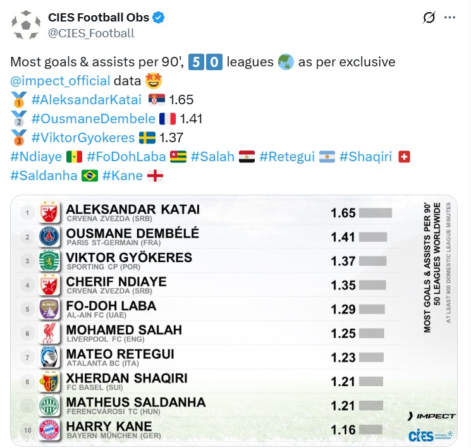Click the Sporting CP crest in image
Screen dimensions: 471x448
[x=49, y=261]
